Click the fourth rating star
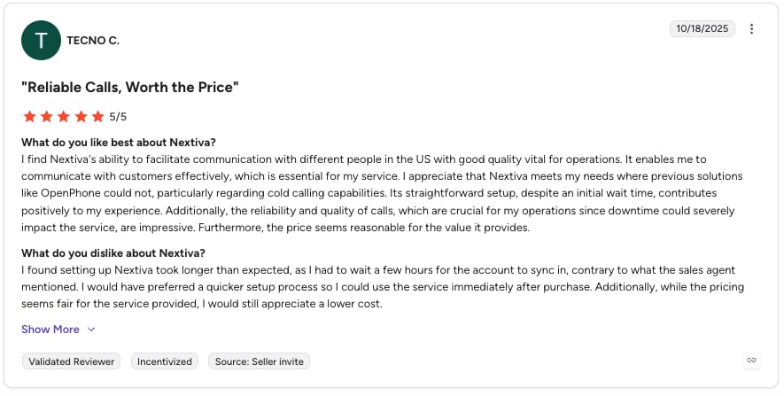 [x=81, y=117]
